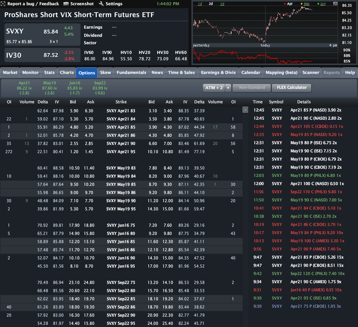The width and height of the screenshot is (358, 327).
Task: Click the HV60 value 66.48
Action: click(181, 59)
